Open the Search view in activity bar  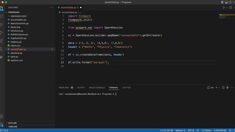pos(1,16)
